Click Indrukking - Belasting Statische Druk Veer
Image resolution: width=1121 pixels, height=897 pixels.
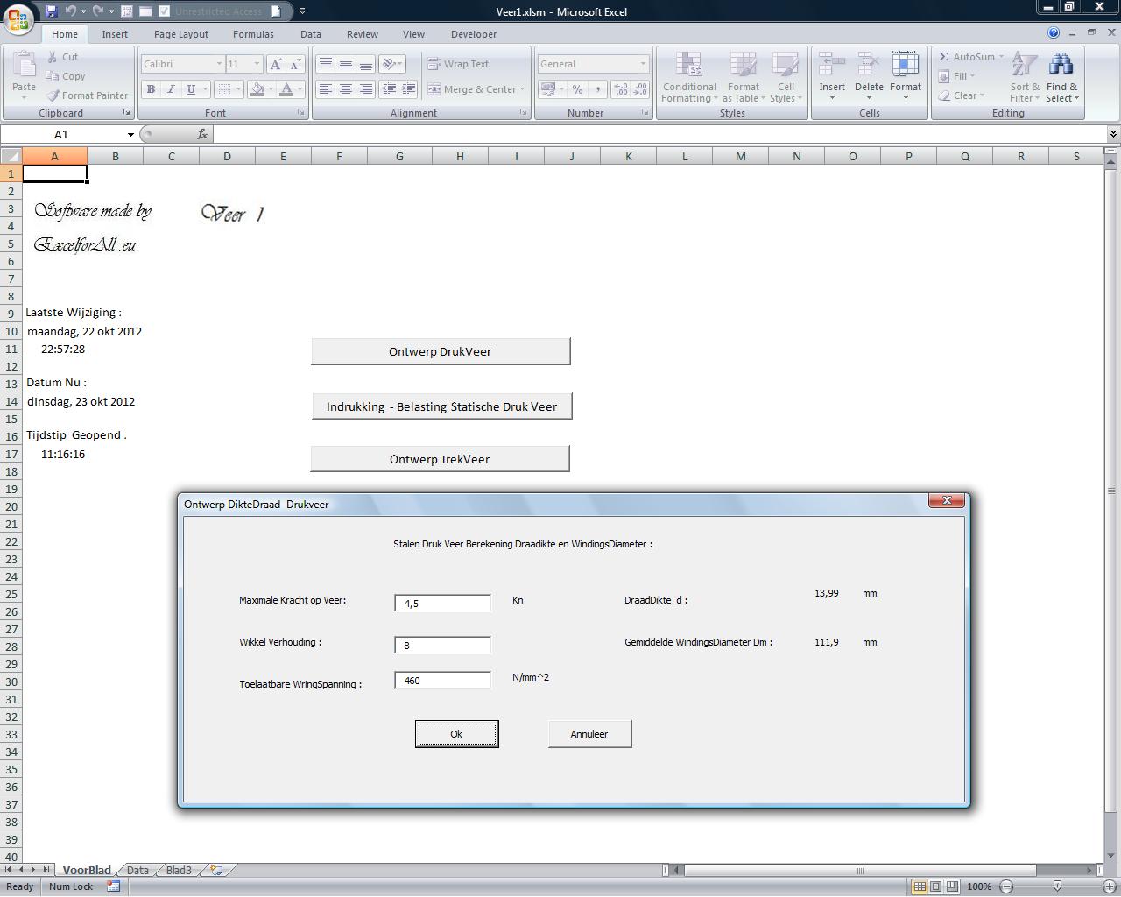(x=441, y=406)
